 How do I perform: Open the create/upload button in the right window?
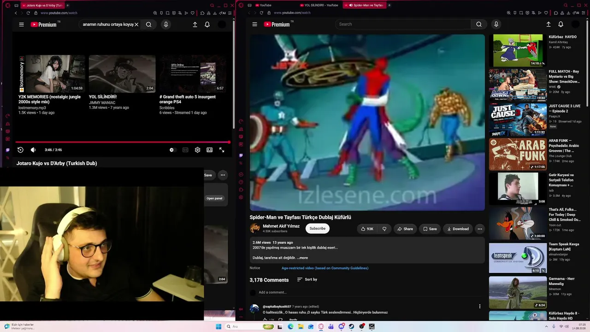[549, 24]
